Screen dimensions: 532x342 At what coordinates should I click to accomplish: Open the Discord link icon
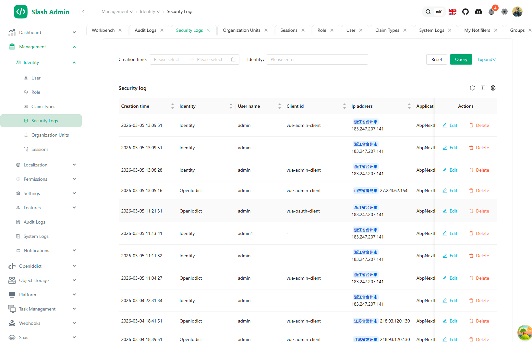(x=478, y=12)
